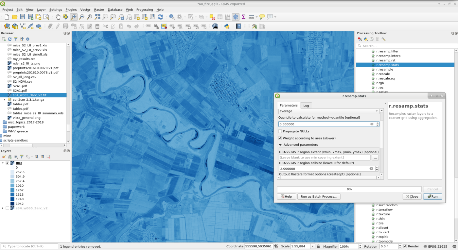This screenshot has width=458, height=250.
Task: Open the Python Console icon
Action: 226,26
